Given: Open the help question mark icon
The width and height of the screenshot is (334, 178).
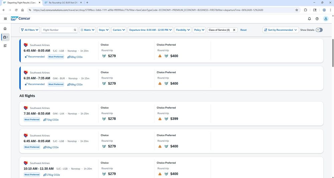Looking at the screenshot, I should point(317,19).
